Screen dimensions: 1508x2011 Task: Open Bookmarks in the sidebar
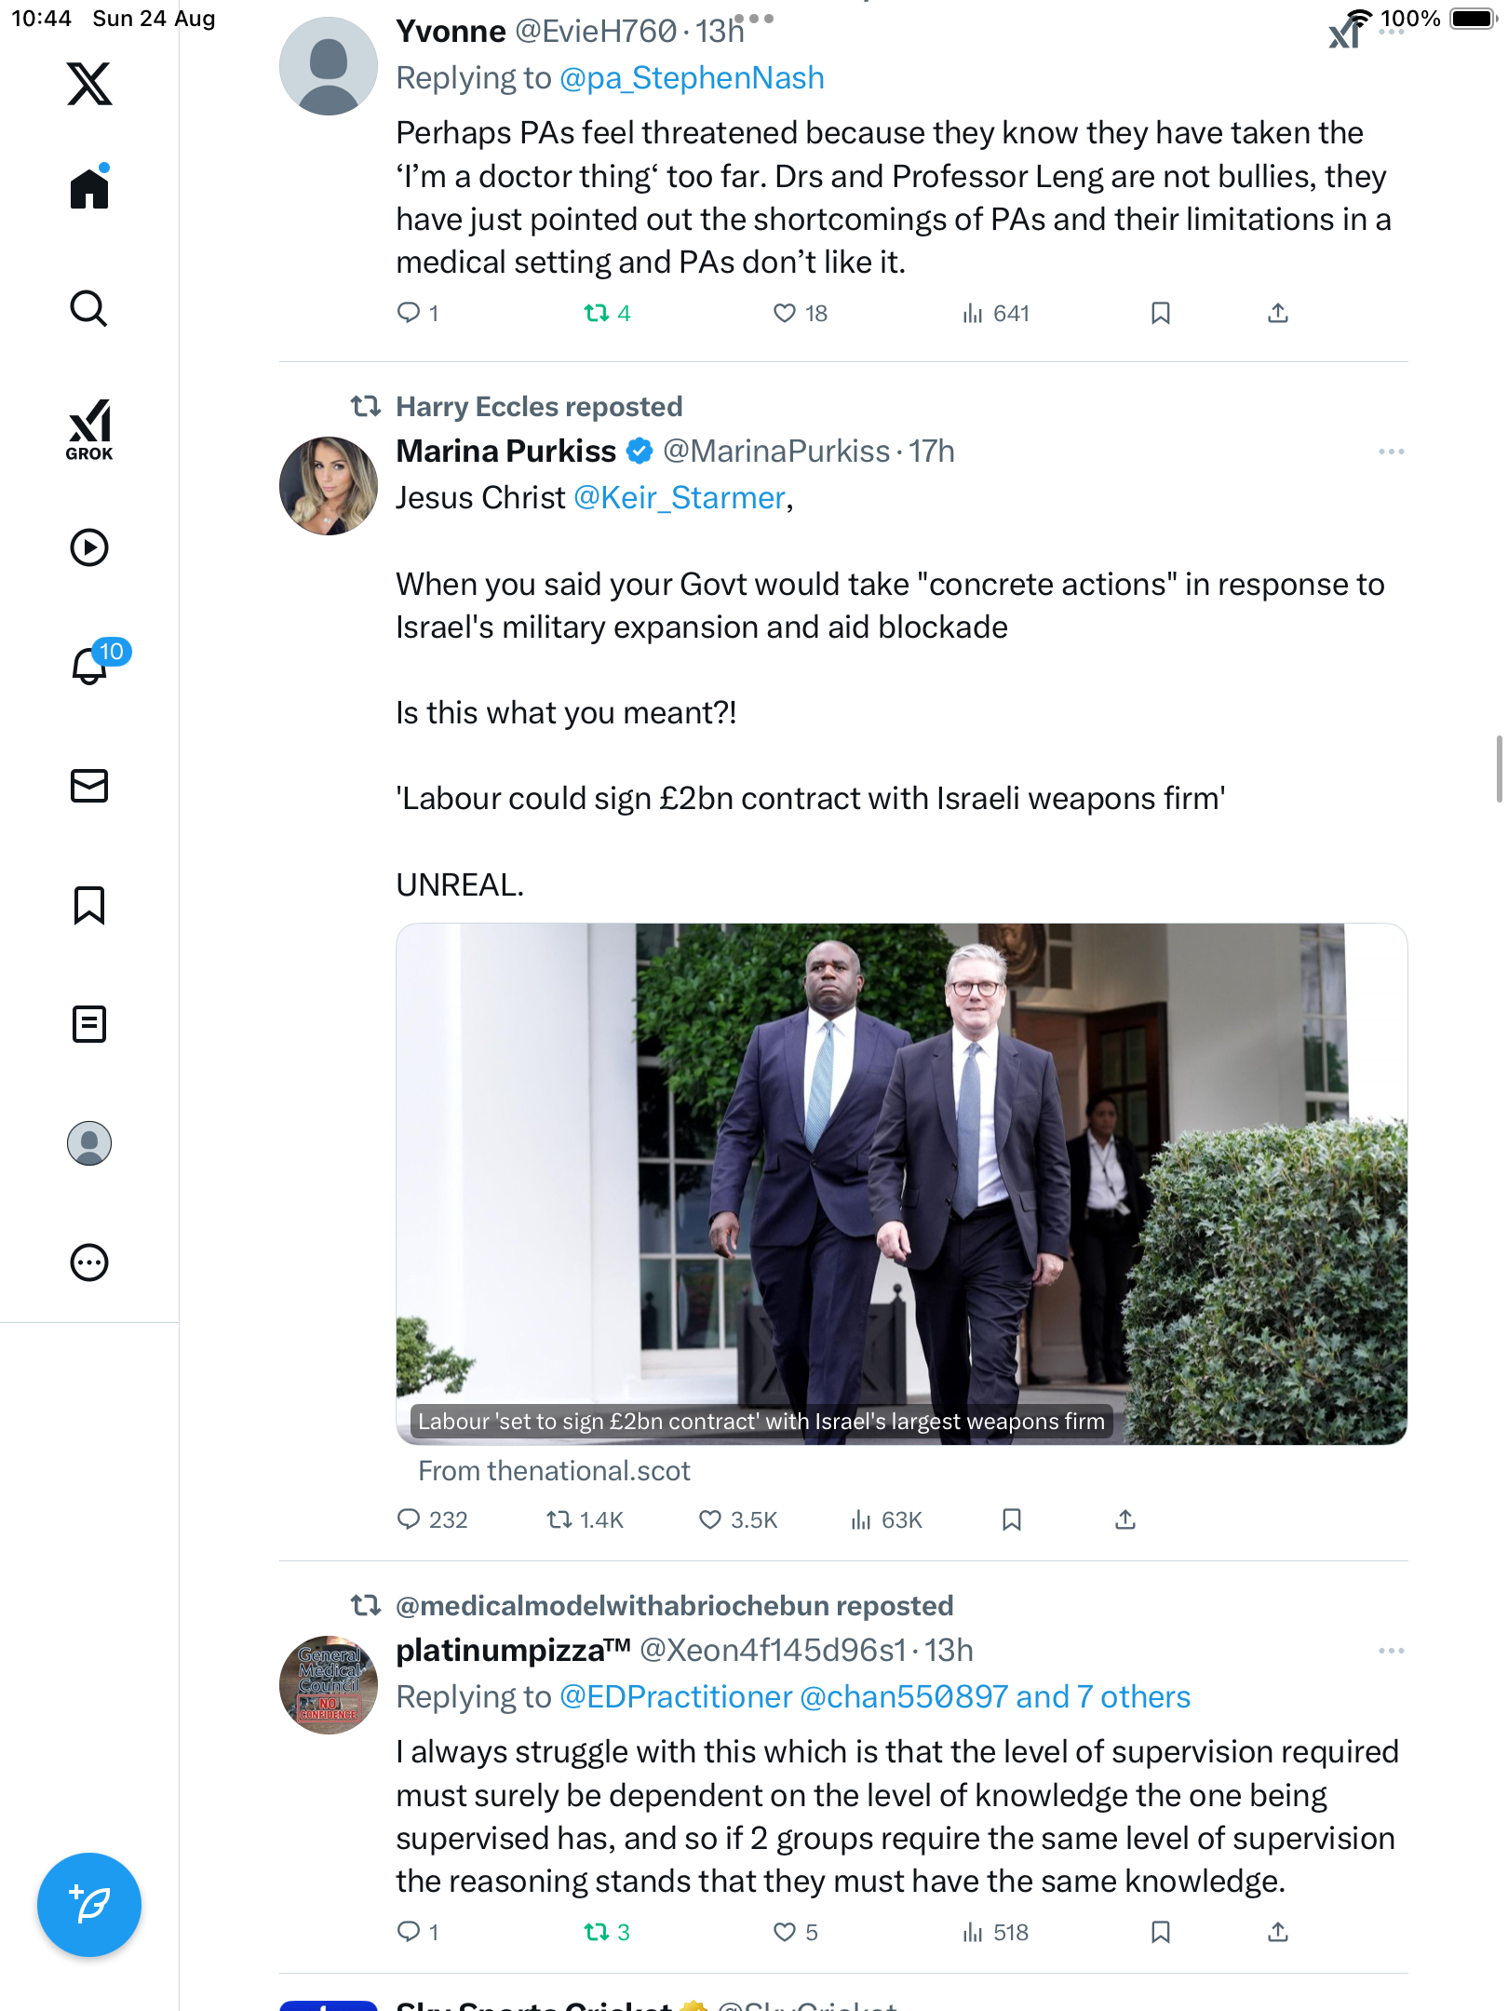point(89,905)
